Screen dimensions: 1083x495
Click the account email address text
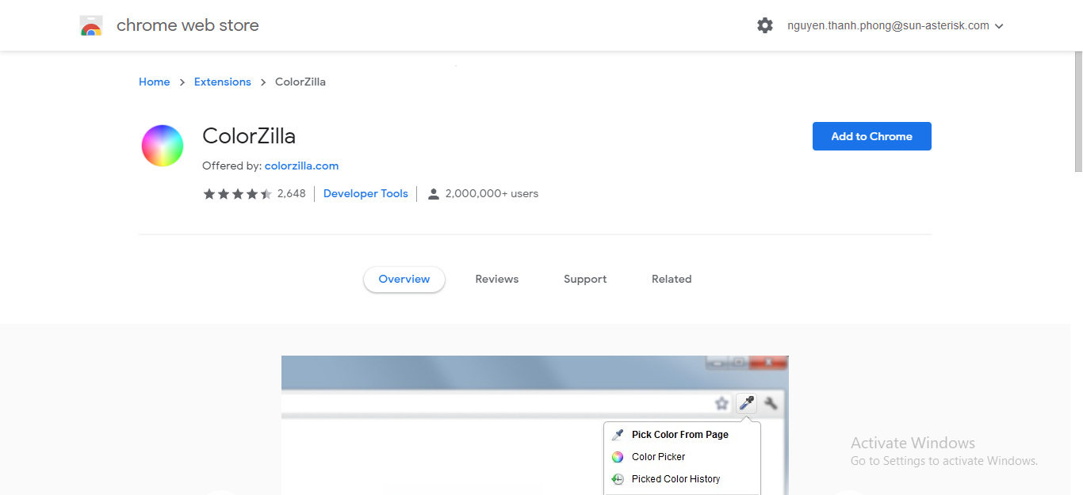888,25
